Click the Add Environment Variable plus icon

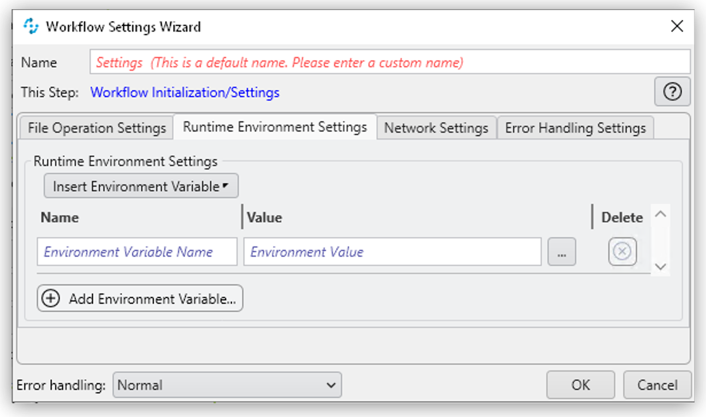(x=51, y=298)
